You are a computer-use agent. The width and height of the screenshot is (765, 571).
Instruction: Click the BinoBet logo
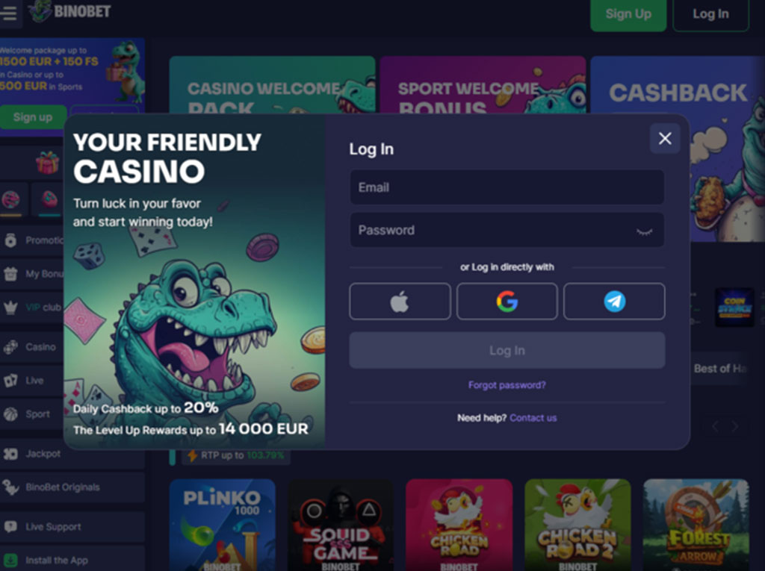pyautogui.click(x=69, y=11)
